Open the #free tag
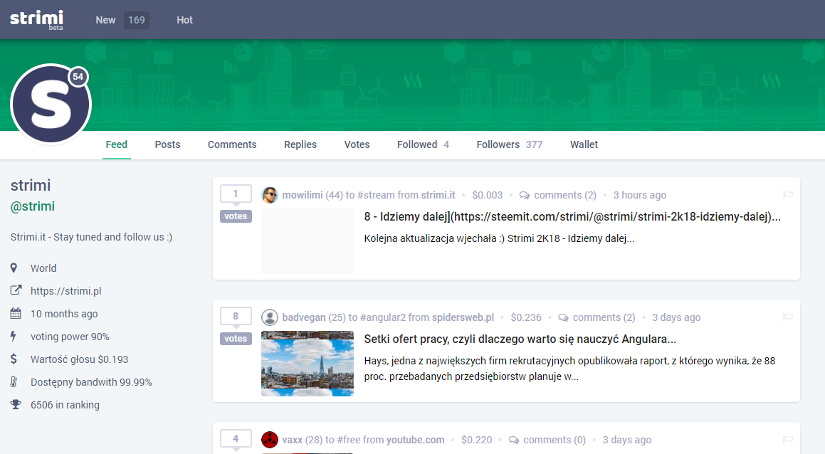825x454 pixels. click(349, 440)
